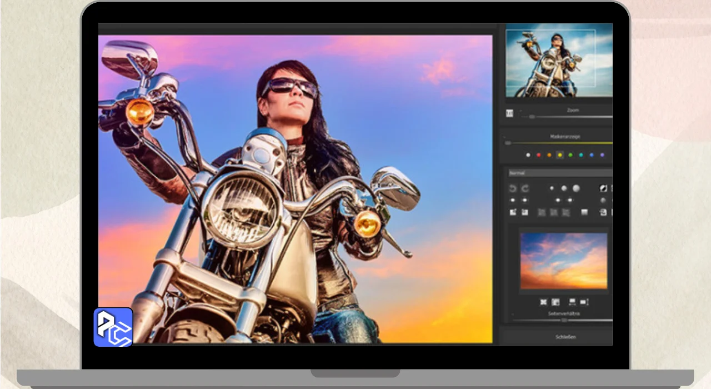Click the cross-arrows fit icon under sky thumbnail
The image size is (711, 389).
pos(544,302)
